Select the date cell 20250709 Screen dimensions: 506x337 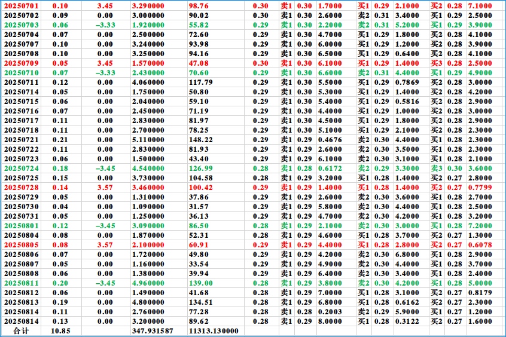coord(22,63)
